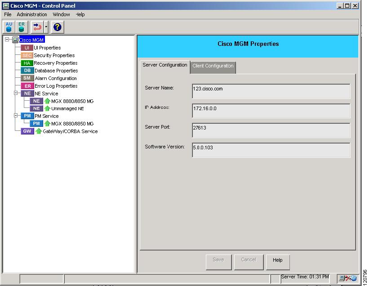Minimize the Cisco MGM Control Panel window
Screen dimensions: 369x286
coord(340,6)
